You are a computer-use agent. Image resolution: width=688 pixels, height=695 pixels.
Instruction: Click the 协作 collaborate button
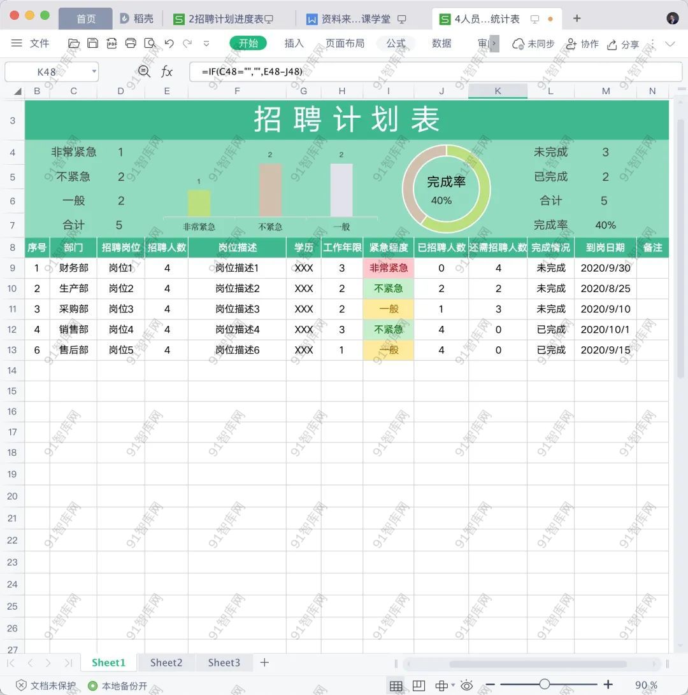(582, 44)
